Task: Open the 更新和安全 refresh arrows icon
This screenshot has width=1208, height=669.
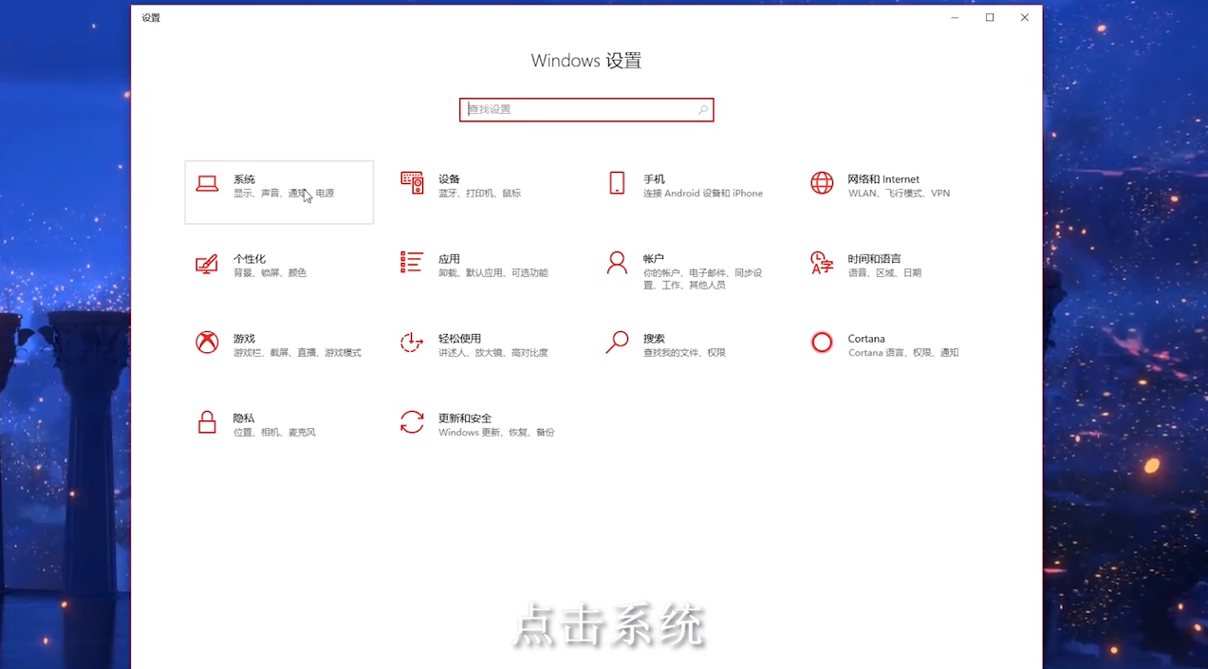Action: pyautogui.click(x=412, y=422)
